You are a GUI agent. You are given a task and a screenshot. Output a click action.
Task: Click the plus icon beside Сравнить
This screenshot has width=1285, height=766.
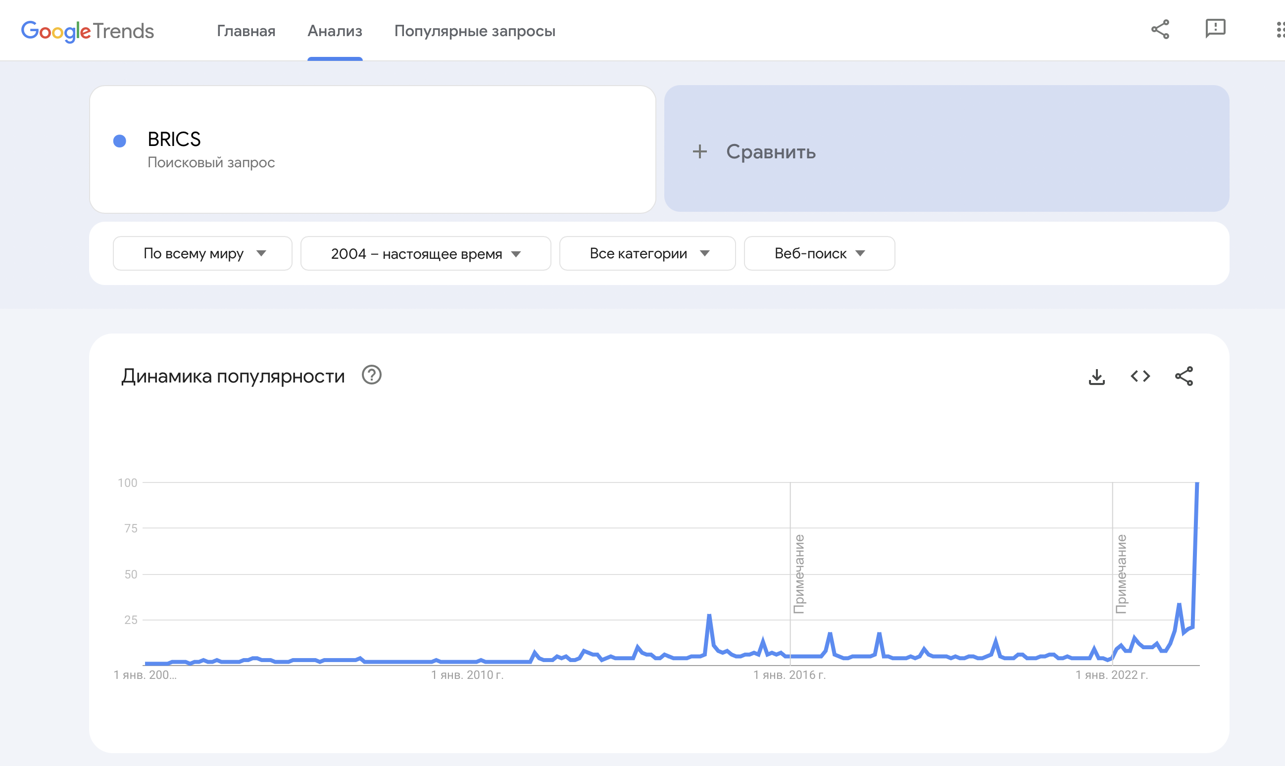click(699, 151)
